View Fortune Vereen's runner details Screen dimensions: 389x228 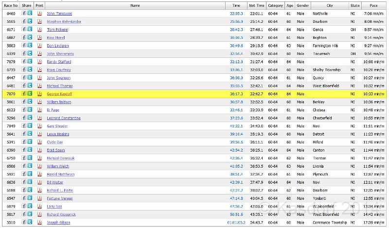(59, 198)
